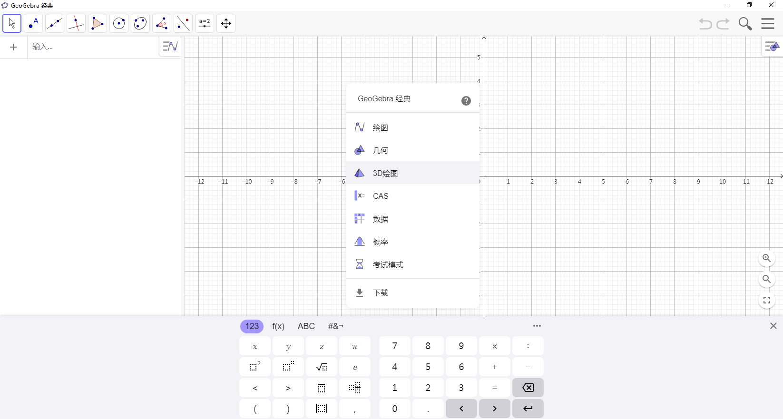The width and height of the screenshot is (783, 419).
Task: Click the algebra 输入 input field
Action: pyautogui.click(x=93, y=47)
